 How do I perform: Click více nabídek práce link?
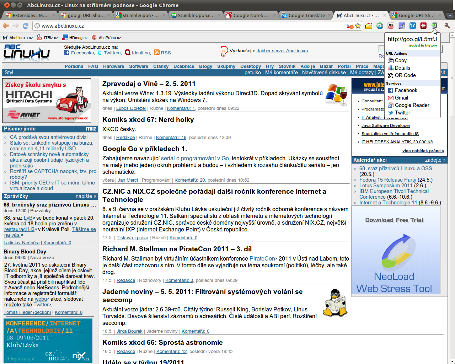(x=423, y=151)
